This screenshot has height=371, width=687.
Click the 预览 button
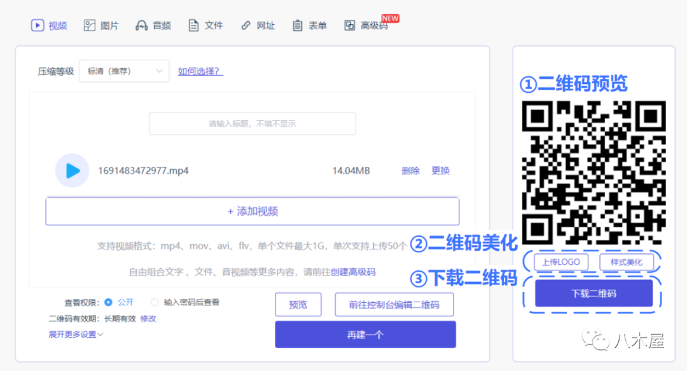tap(298, 304)
